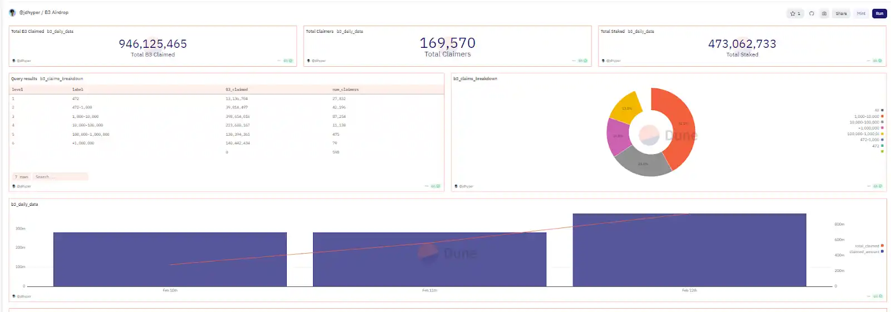
Task: Click the Share button
Action: (x=841, y=13)
